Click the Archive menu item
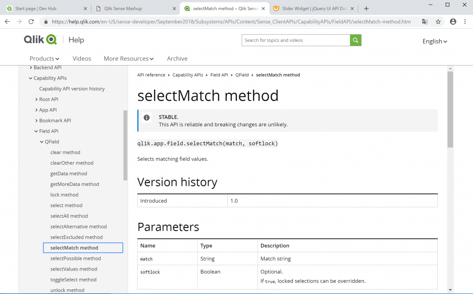 (x=177, y=58)
